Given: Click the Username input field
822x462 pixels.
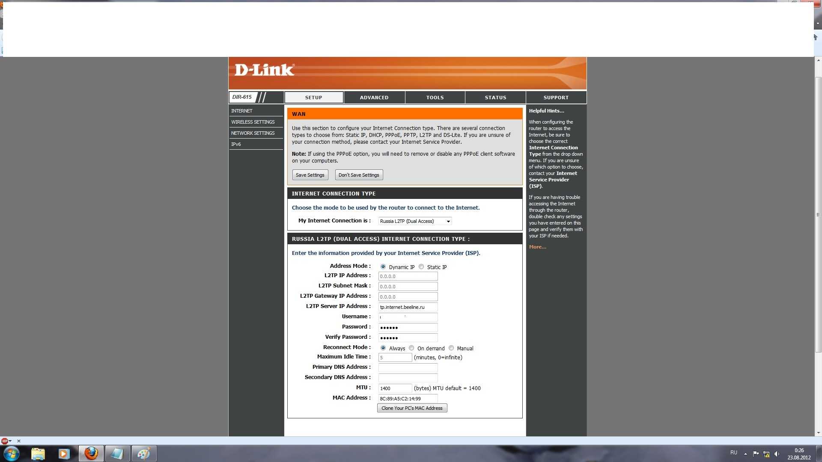Looking at the screenshot, I should coord(408,317).
